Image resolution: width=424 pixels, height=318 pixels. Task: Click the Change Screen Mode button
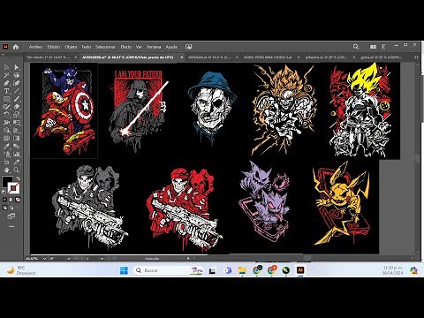pyautogui.click(x=11, y=216)
